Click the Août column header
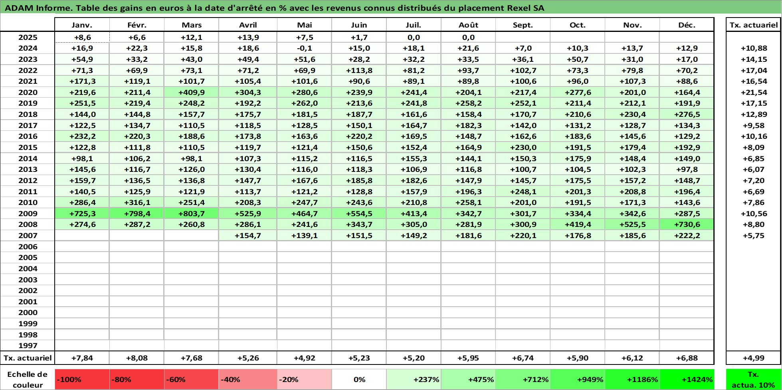Screen dimensions: 782x390 [468, 25]
